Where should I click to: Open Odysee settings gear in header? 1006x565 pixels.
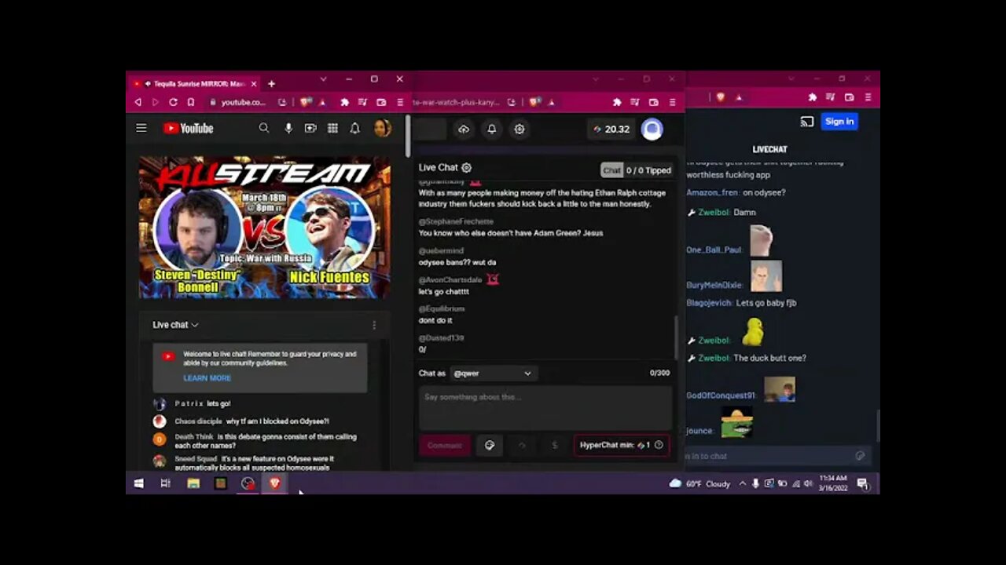coord(520,129)
